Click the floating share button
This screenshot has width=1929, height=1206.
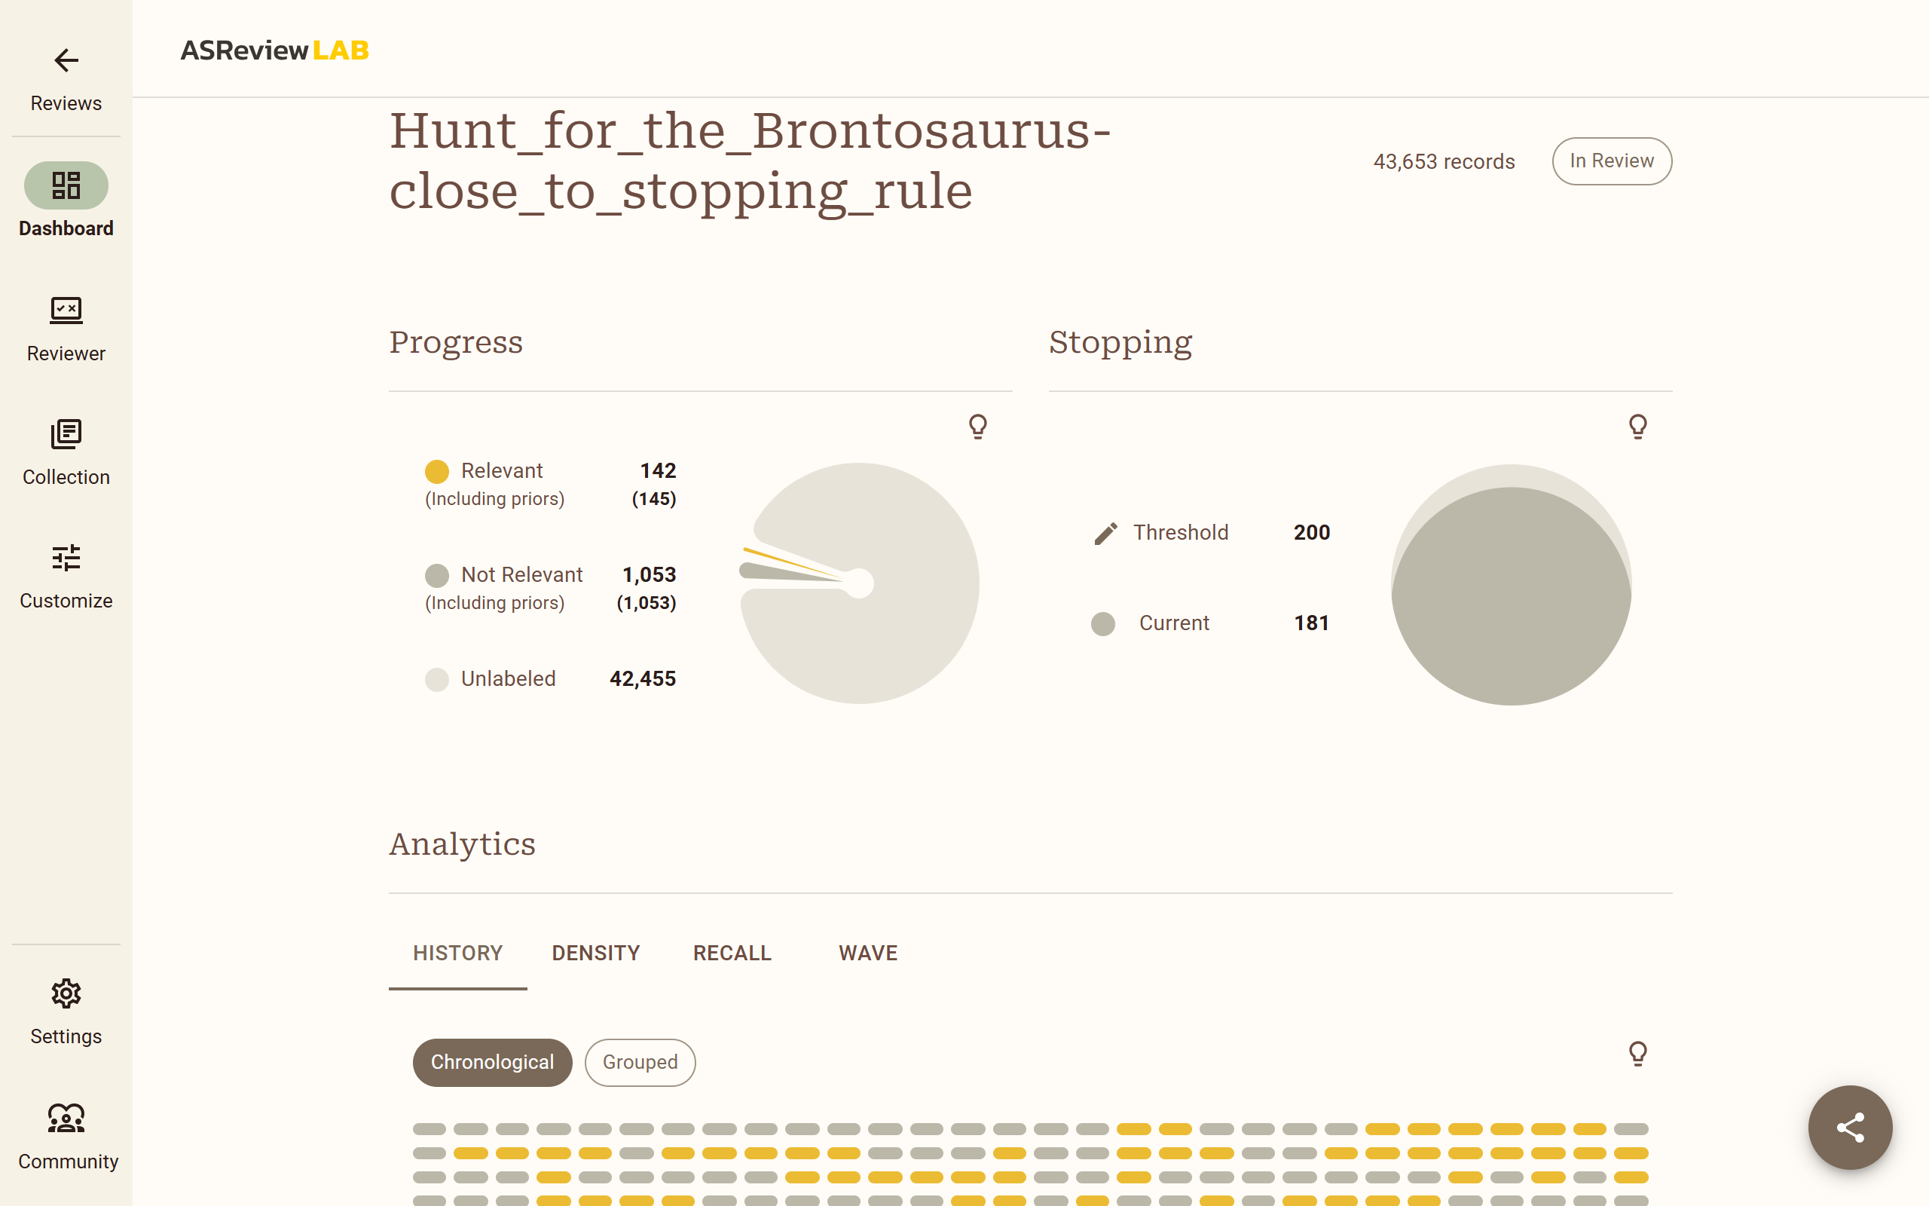point(1850,1127)
